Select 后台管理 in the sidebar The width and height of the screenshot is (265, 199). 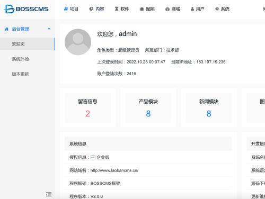[x=20, y=29]
